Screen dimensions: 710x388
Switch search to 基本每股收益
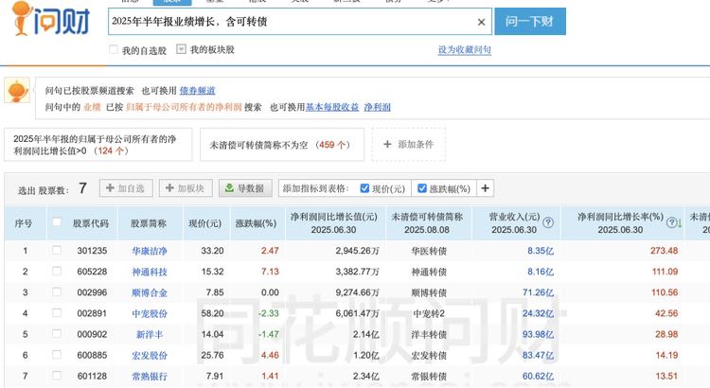pyautogui.click(x=332, y=107)
